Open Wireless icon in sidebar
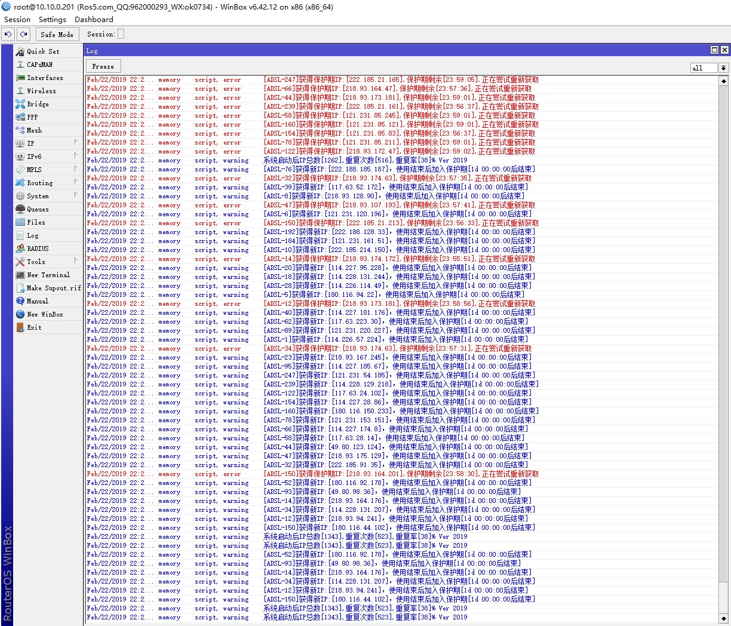Viewport: 731px width, 626px height. click(x=20, y=91)
